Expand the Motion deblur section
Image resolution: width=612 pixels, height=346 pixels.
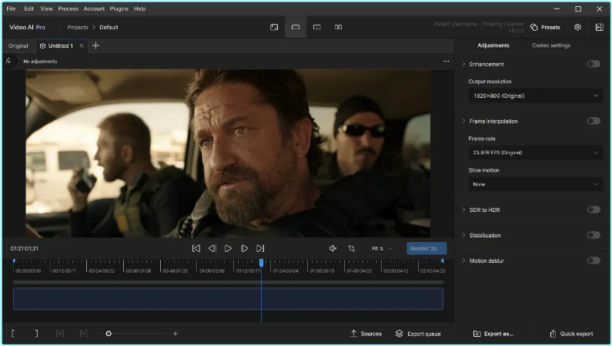point(463,260)
